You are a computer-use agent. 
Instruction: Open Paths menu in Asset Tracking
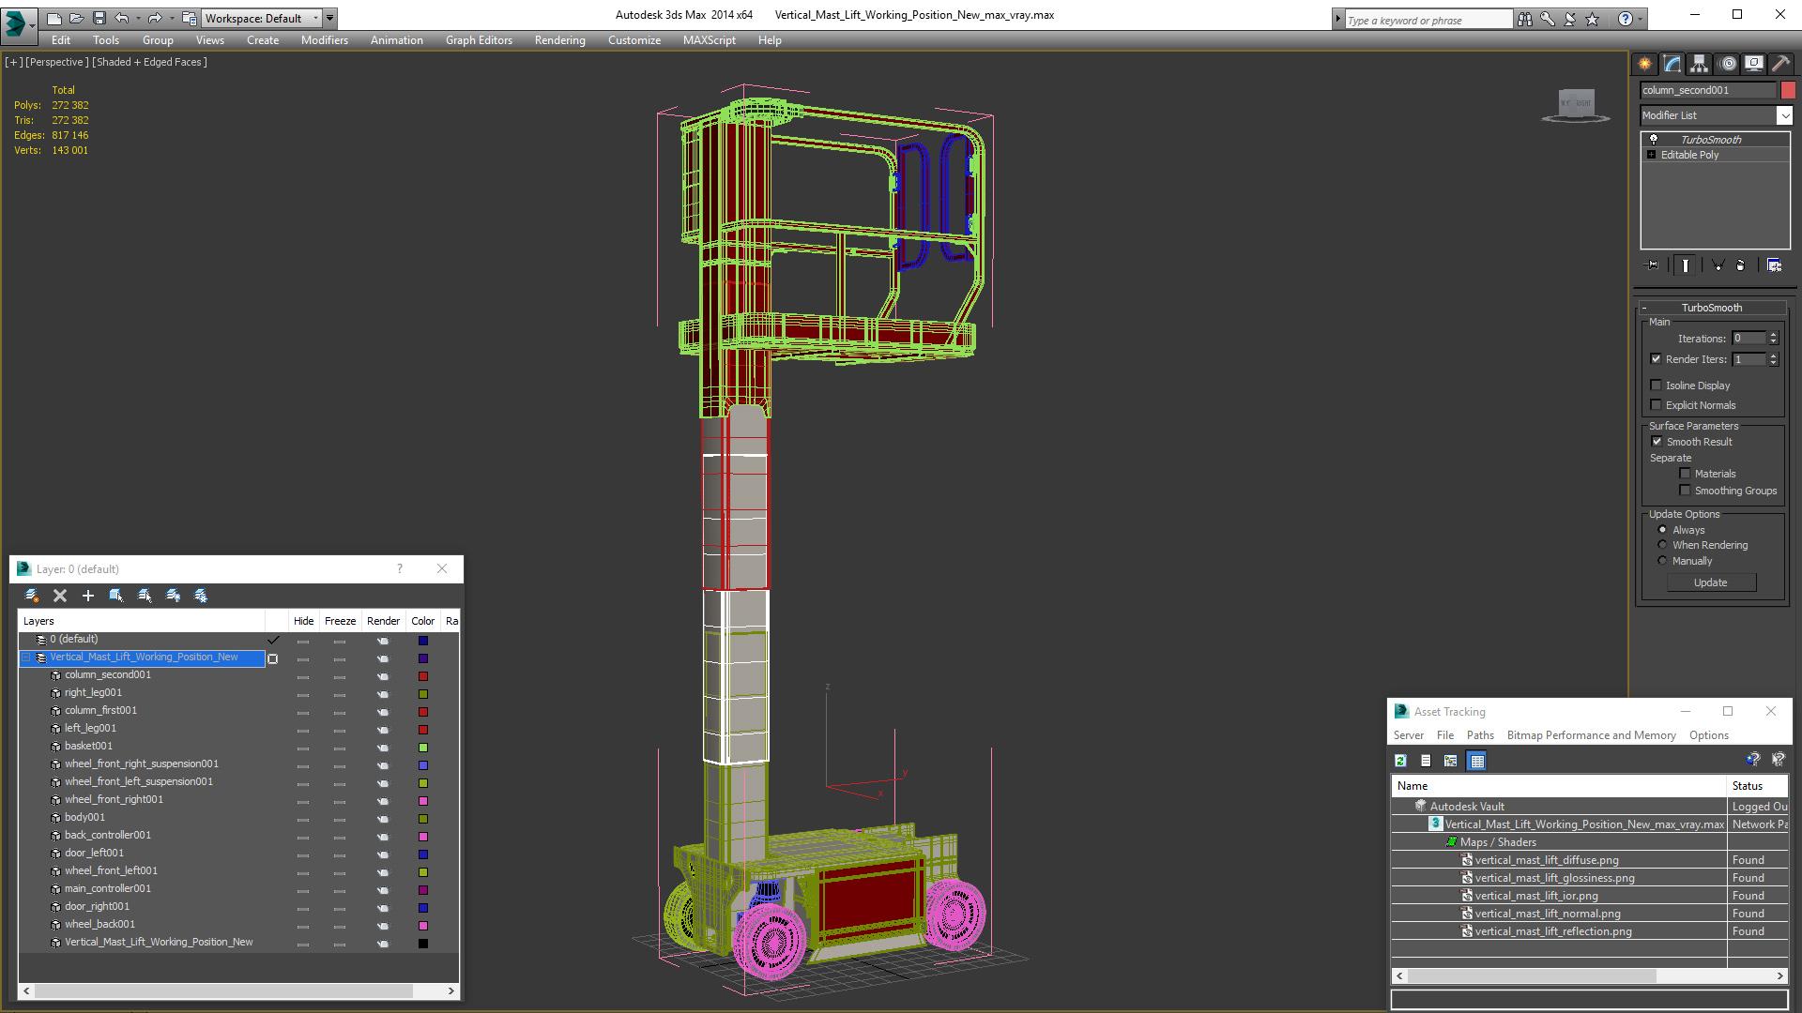pos(1480,735)
